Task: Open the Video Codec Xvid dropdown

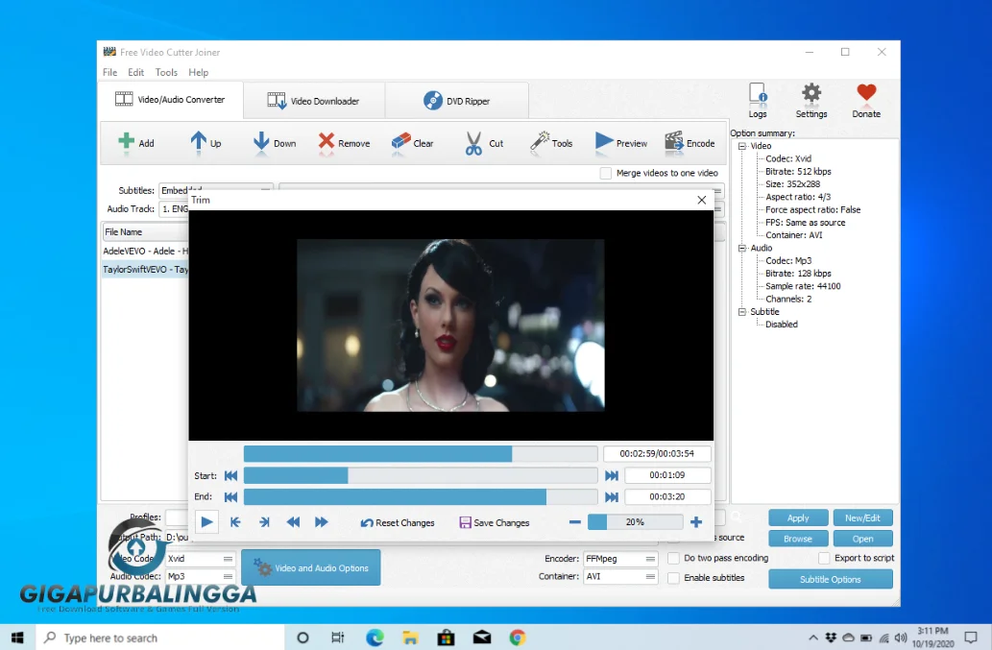Action: click(201, 559)
